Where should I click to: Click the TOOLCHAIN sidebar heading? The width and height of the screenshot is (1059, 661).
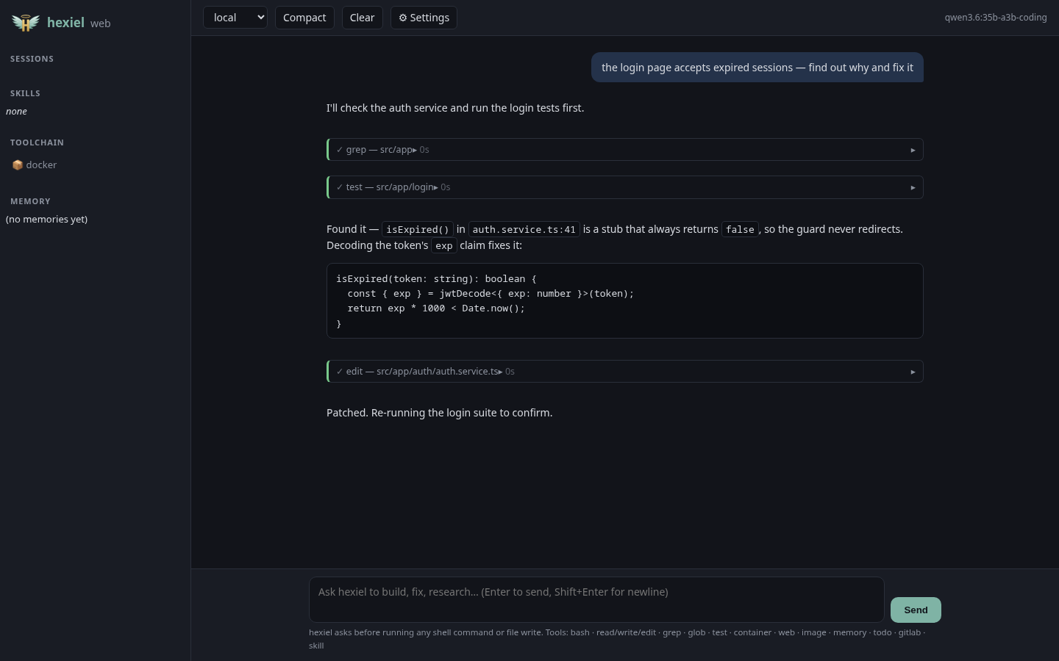point(37,142)
